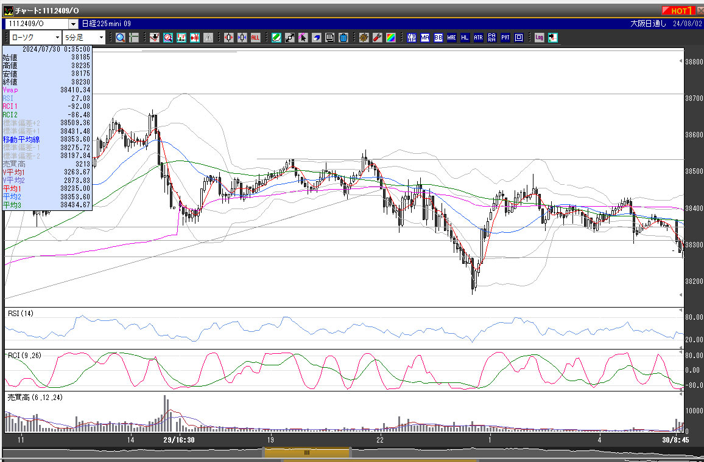704x462 pixels.
Task: Click the 29/16:30 time axis label
Action: 178,440
